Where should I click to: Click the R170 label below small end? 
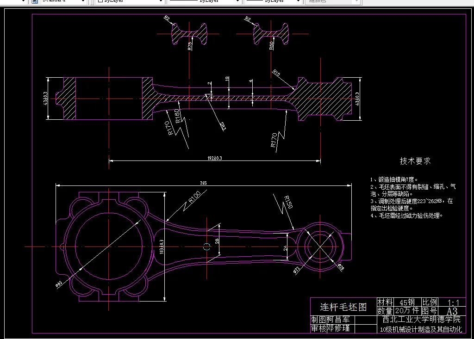(274, 140)
